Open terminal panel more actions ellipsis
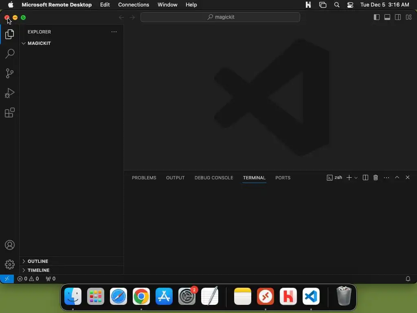 pos(386,178)
